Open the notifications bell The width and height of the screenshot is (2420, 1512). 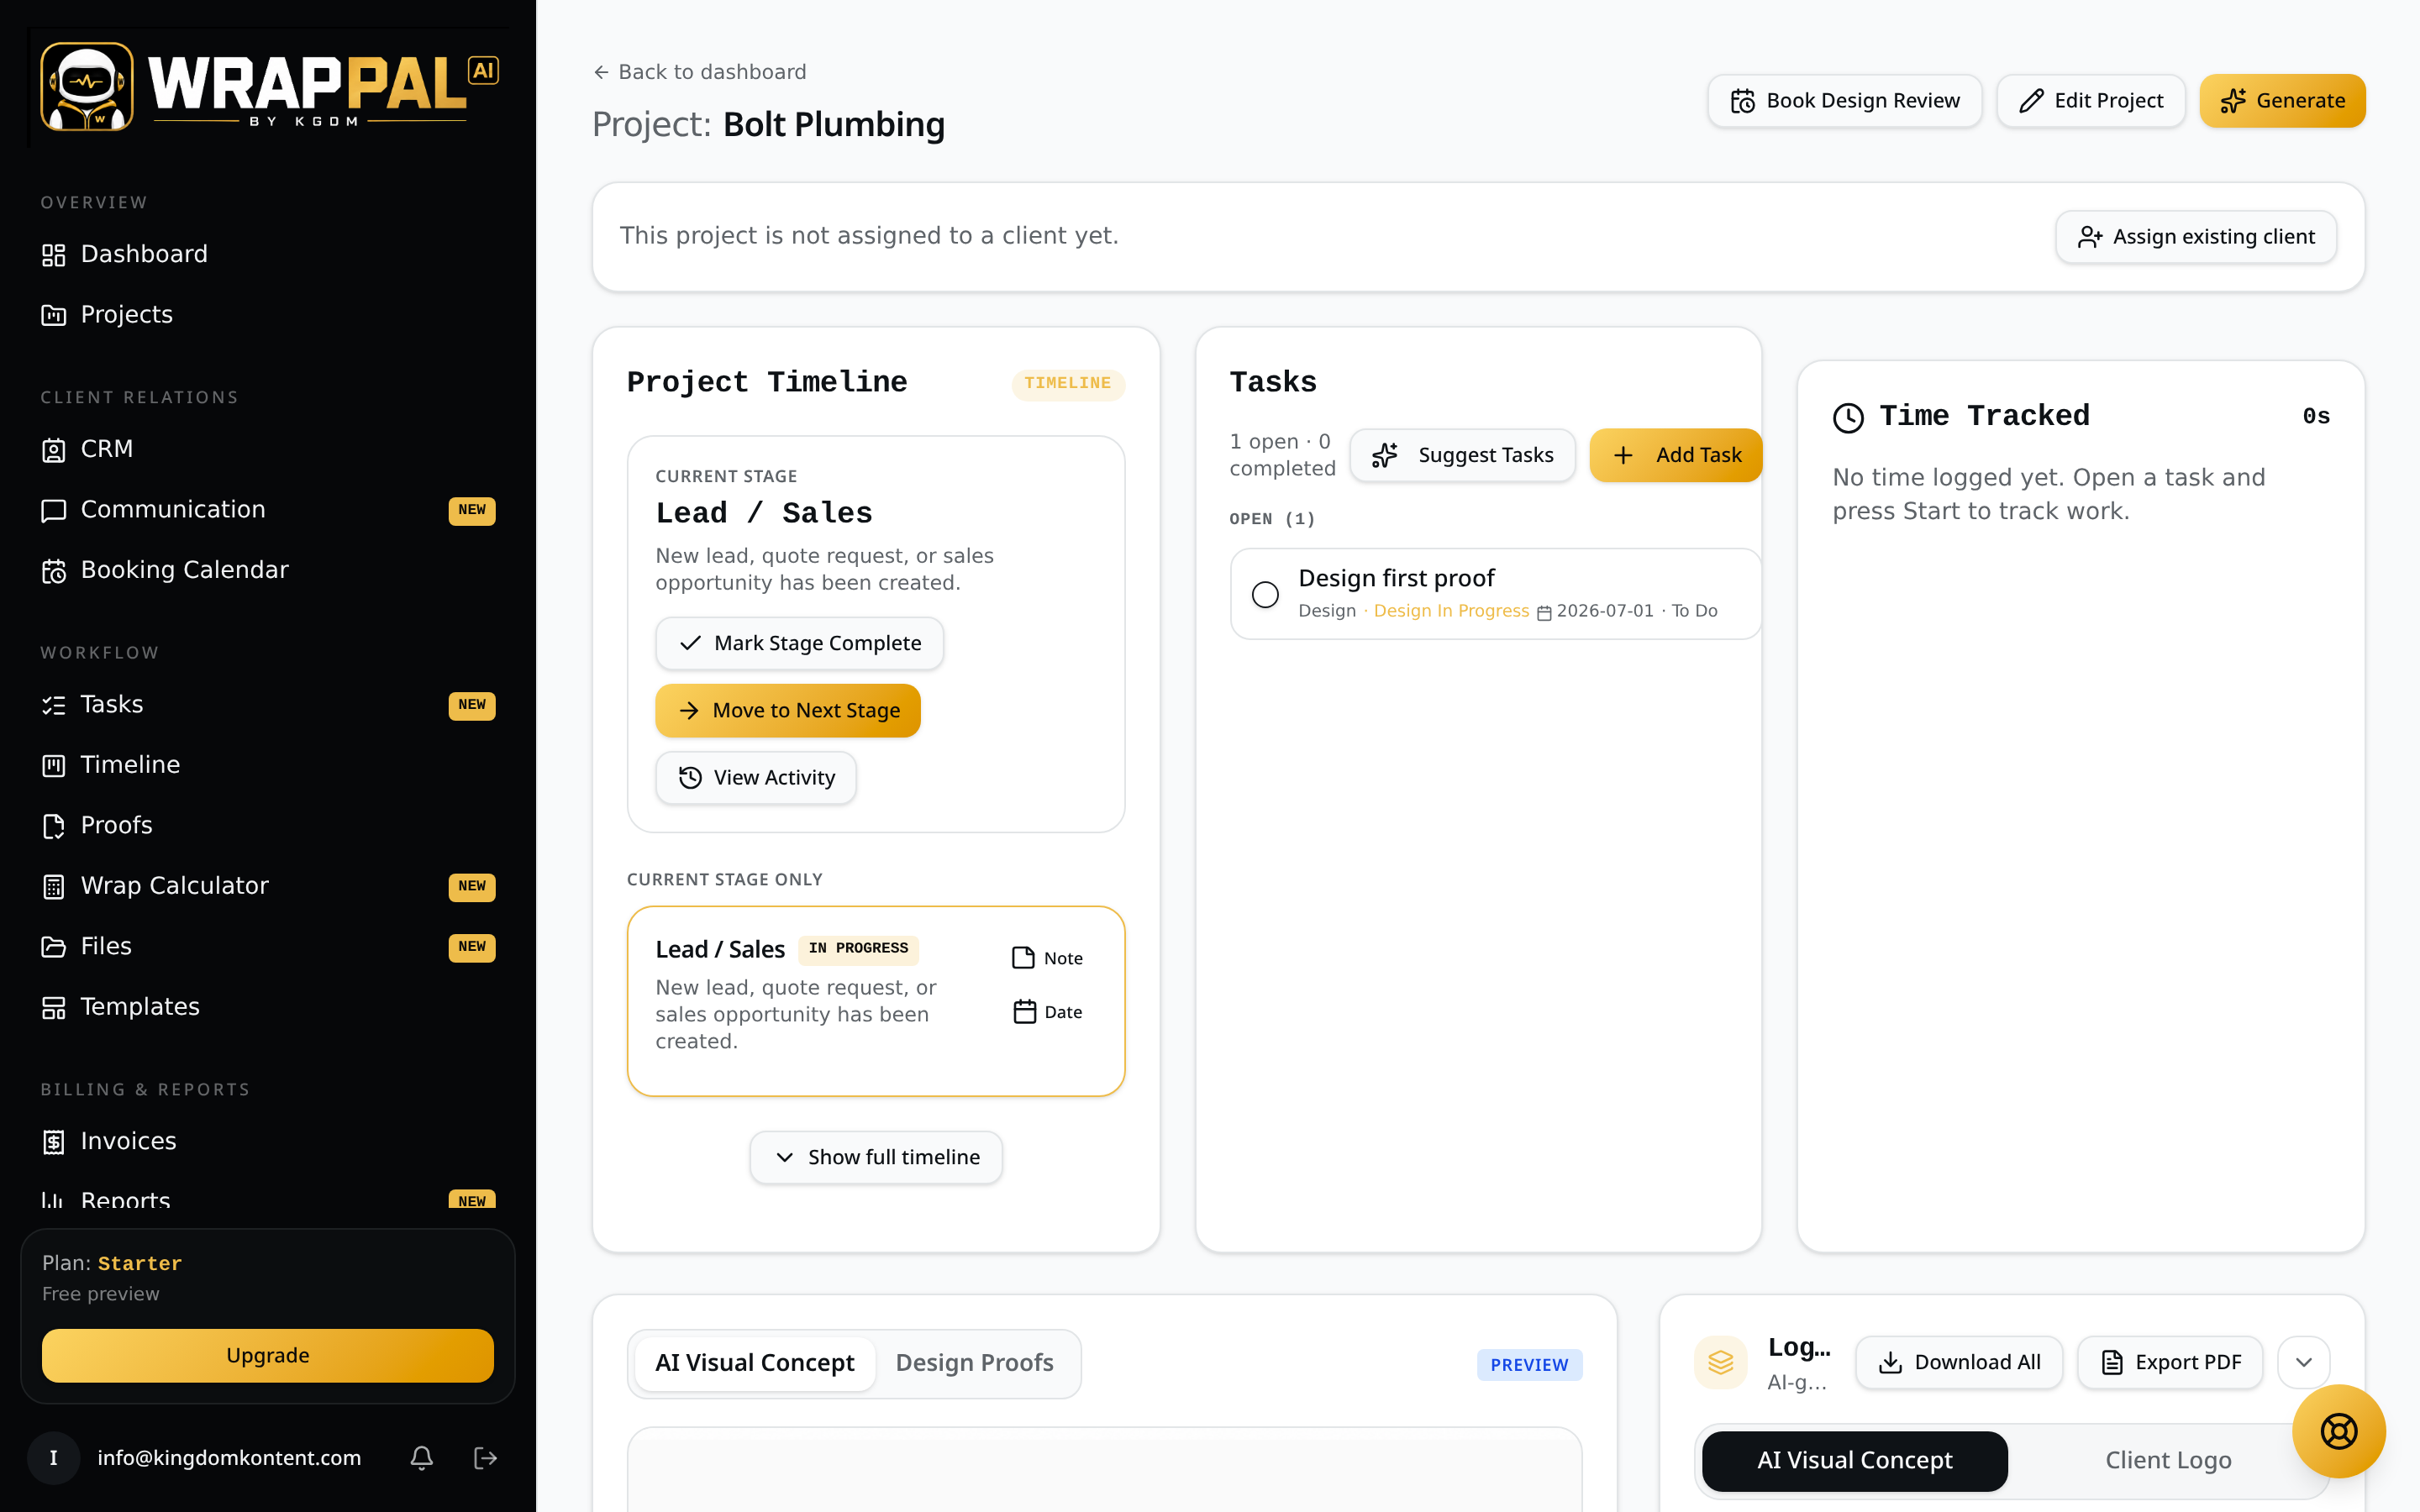click(x=422, y=1458)
